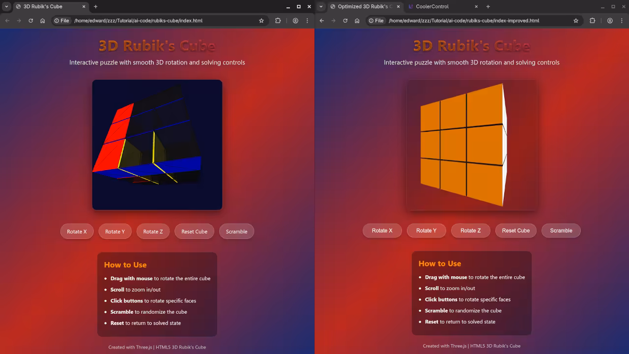
Task: Open profile icon in left browser window
Action: [295, 21]
